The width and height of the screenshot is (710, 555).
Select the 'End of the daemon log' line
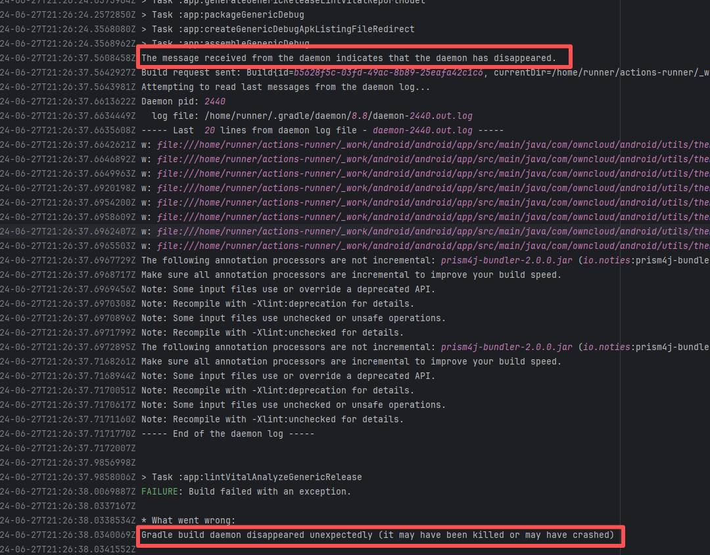[x=227, y=433]
